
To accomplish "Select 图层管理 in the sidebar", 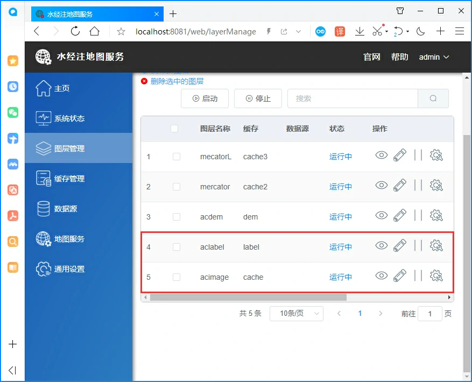I will pyautogui.click(x=79, y=148).
